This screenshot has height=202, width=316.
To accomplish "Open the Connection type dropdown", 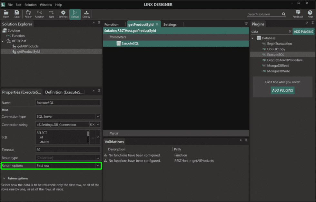I will [98, 116].
